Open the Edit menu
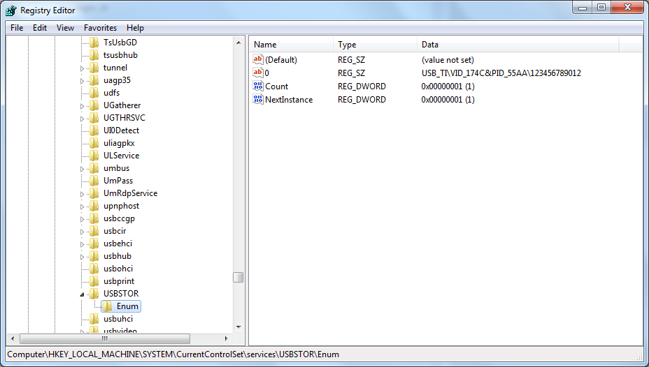The image size is (649, 367). point(40,28)
